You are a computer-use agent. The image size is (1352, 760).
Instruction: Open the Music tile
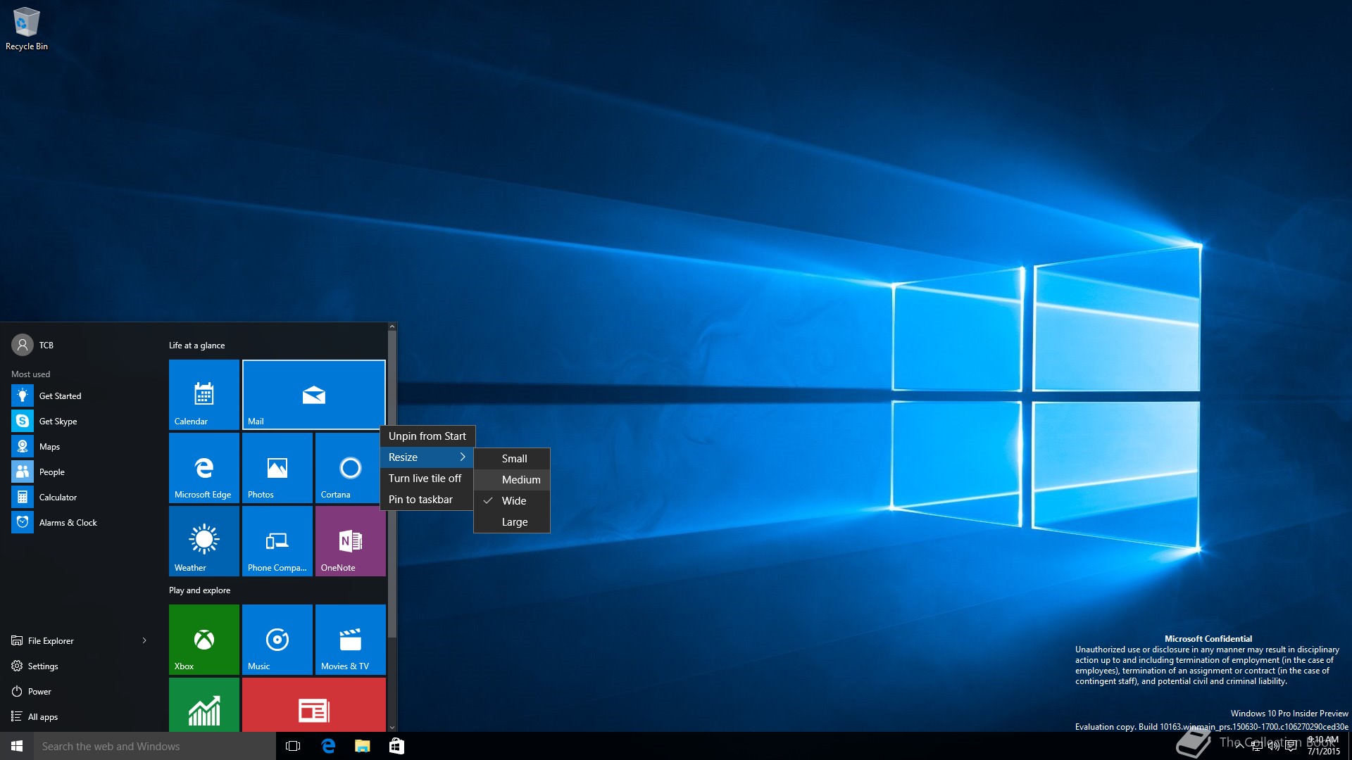click(277, 639)
